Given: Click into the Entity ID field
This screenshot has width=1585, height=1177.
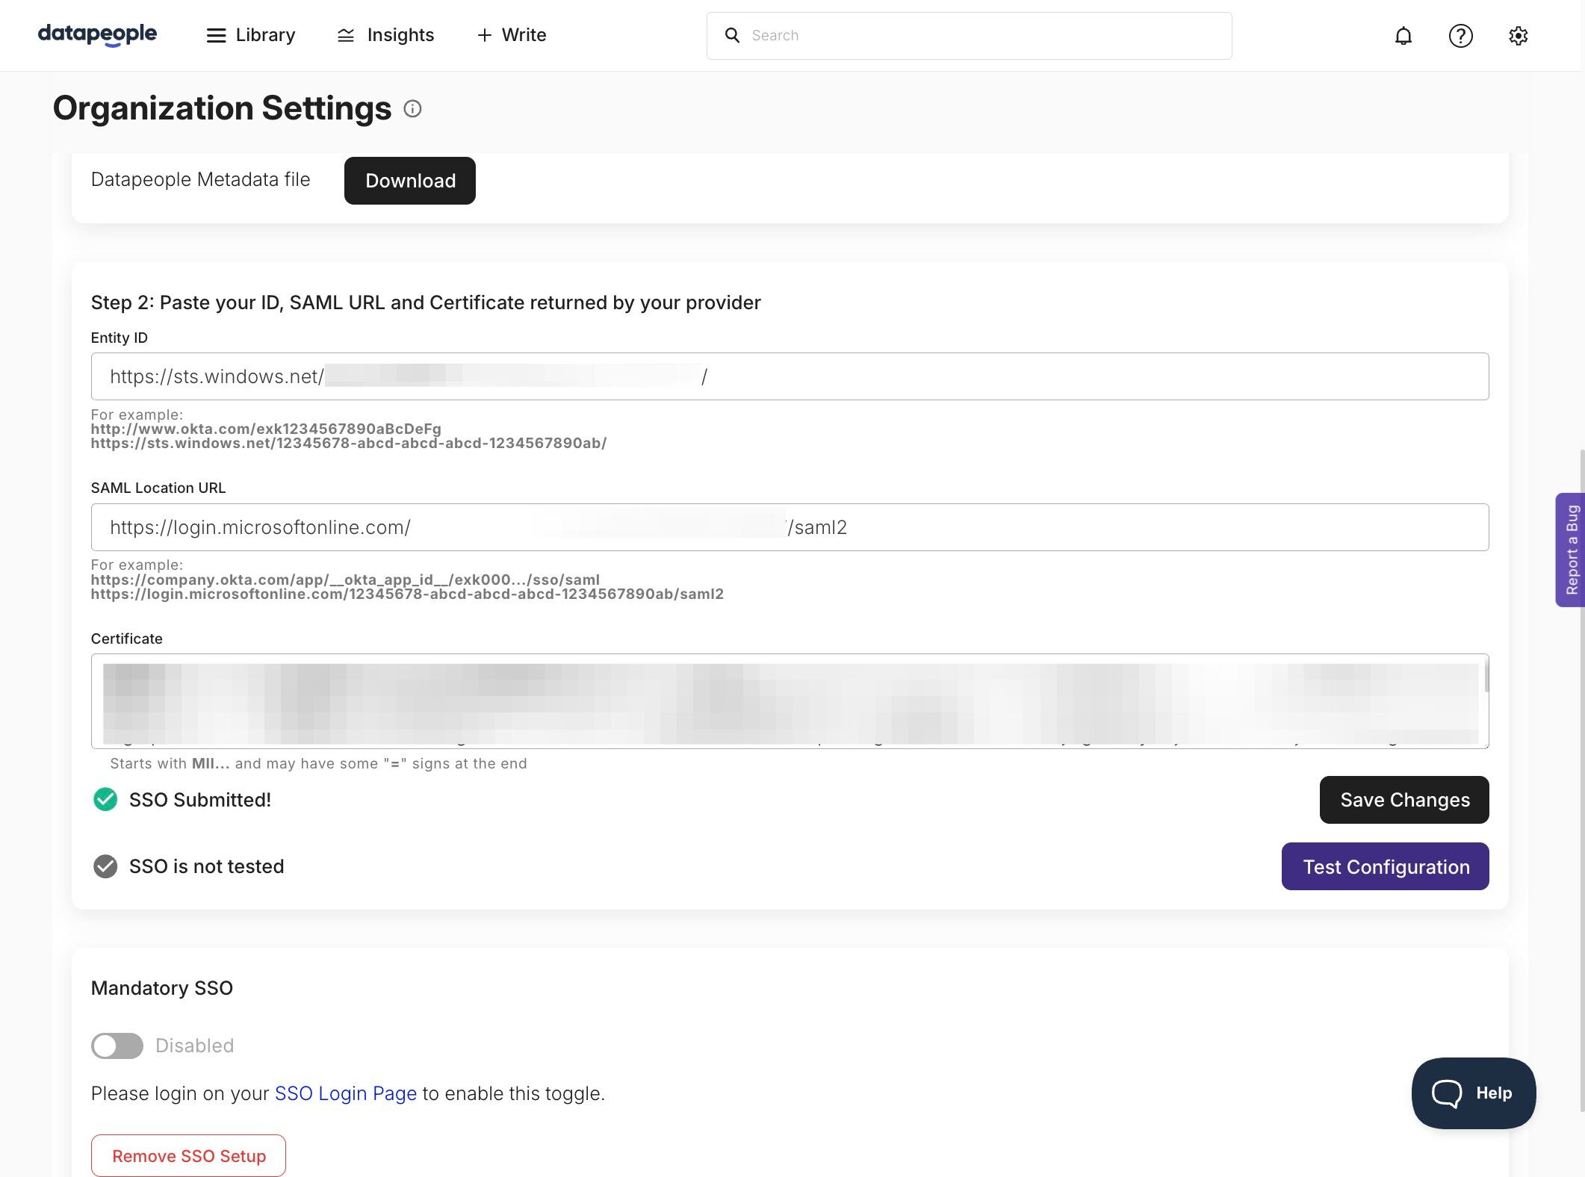Looking at the screenshot, I should pos(1046,376).
